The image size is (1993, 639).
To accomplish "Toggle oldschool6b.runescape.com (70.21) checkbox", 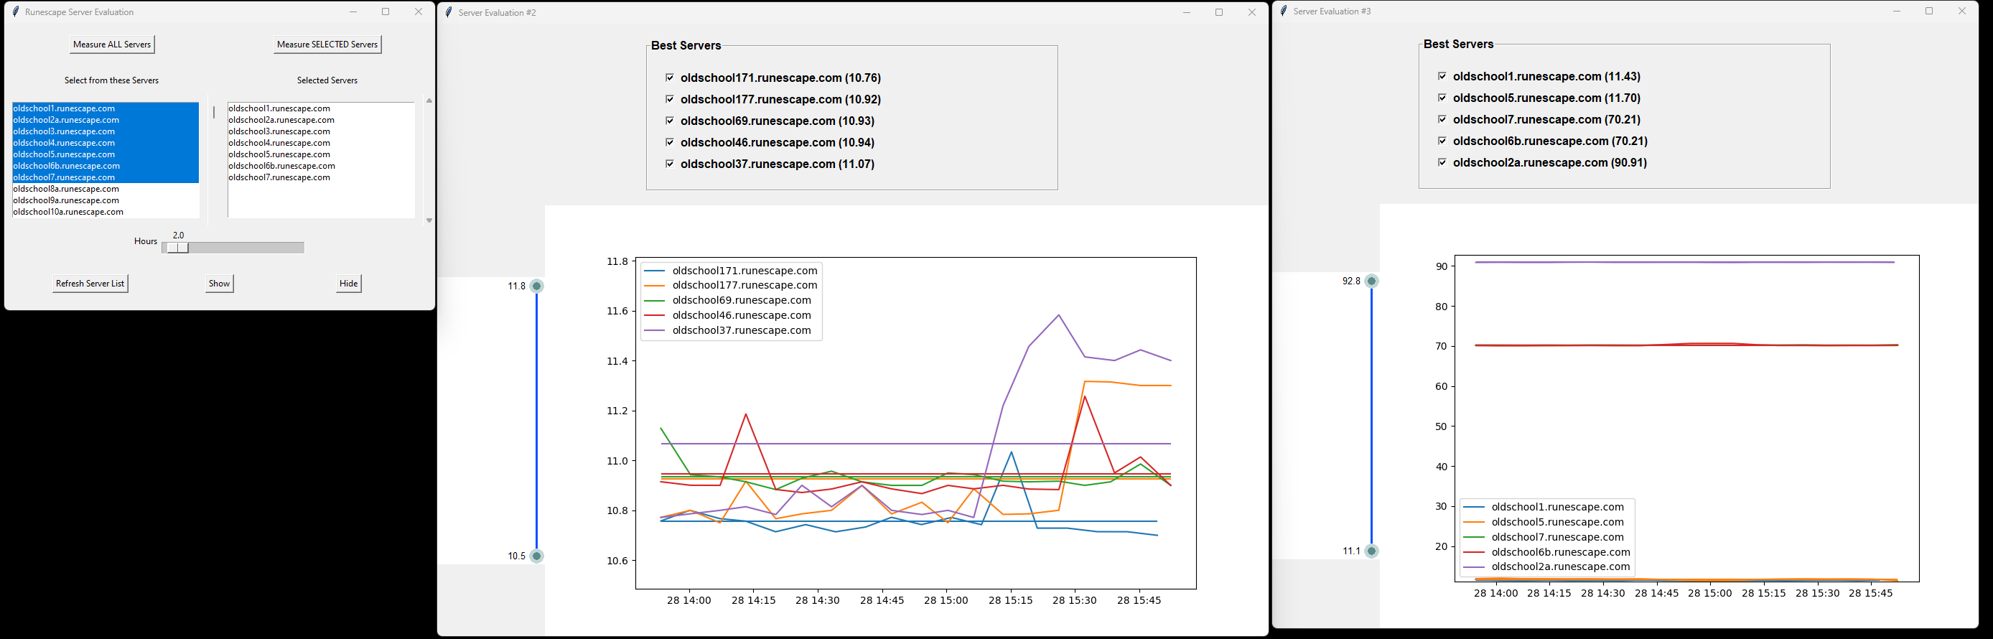I will (1442, 141).
